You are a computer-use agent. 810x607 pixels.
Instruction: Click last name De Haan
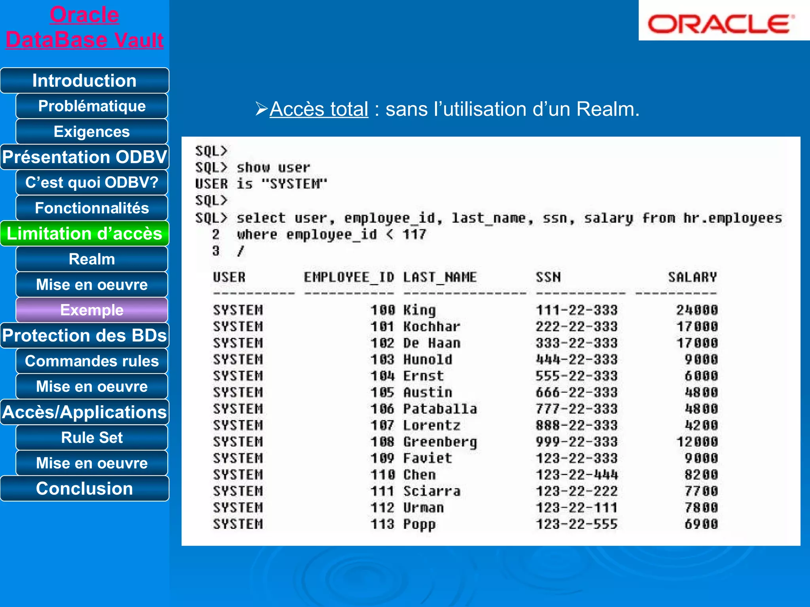[432, 343]
